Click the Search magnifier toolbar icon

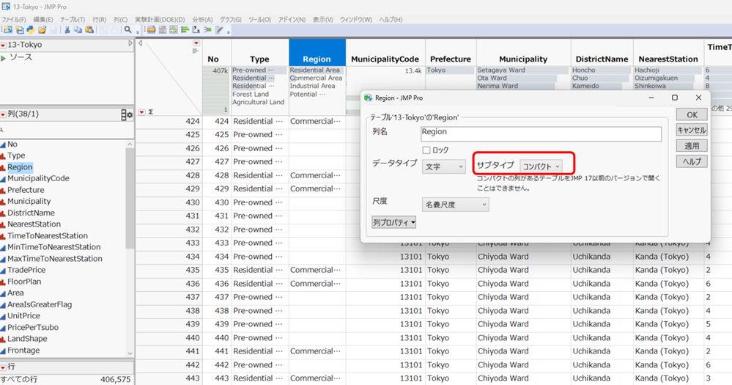tap(127, 30)
